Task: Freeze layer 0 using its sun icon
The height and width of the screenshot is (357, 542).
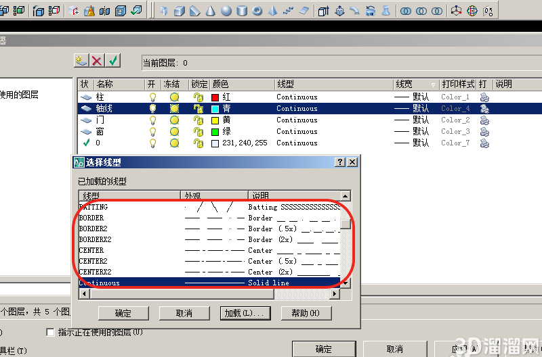Action: pos(175,143)
